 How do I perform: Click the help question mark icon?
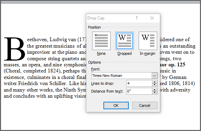click(x=137, y=18)
